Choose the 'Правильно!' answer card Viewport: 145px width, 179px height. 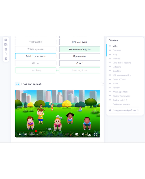point(80,56)
